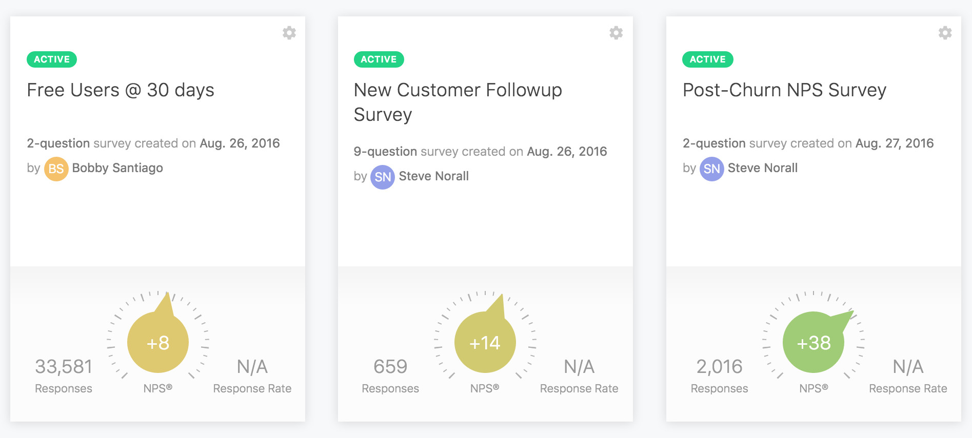Open settings gear on Post-Churn NPS card
This screenshot has width=972, height=438.
(945, 33)
